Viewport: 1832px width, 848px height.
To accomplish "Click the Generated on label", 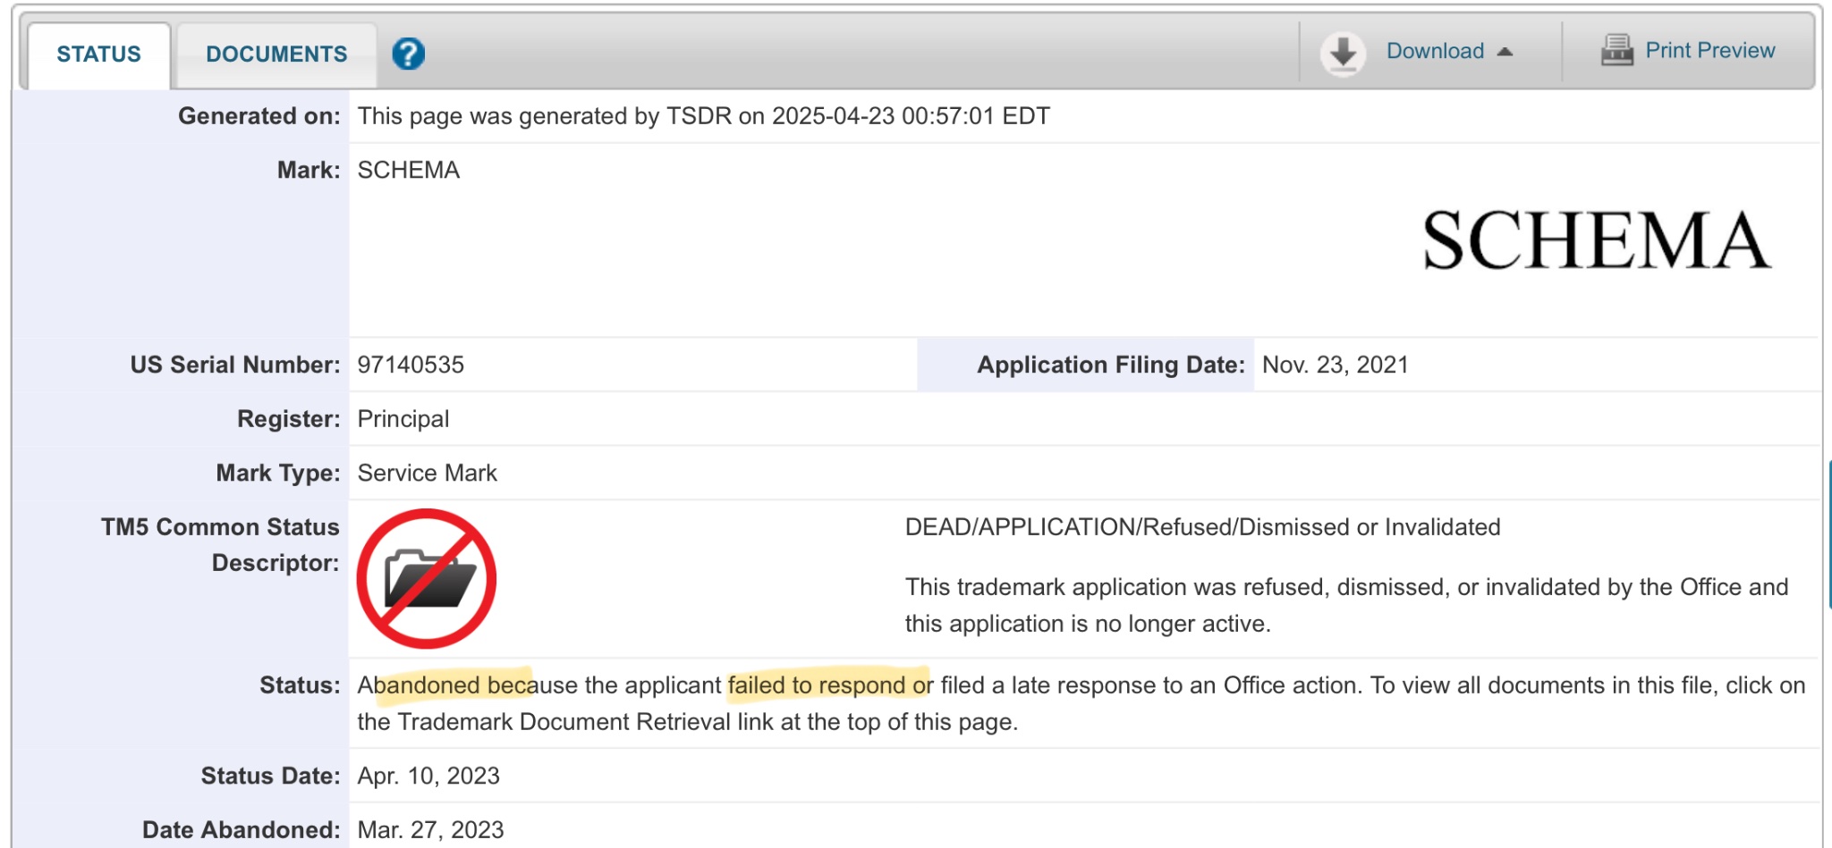I will [259, 116].
